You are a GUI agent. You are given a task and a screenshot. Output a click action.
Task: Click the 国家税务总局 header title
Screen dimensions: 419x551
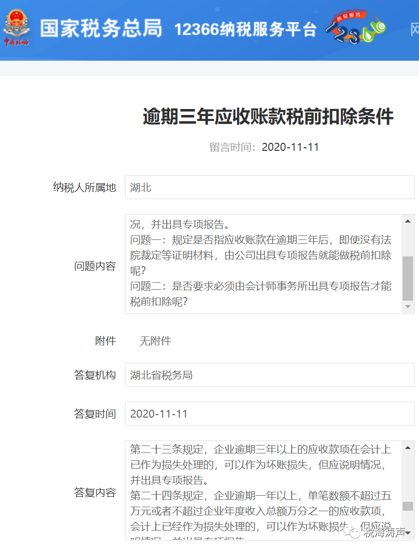[101, 28]
